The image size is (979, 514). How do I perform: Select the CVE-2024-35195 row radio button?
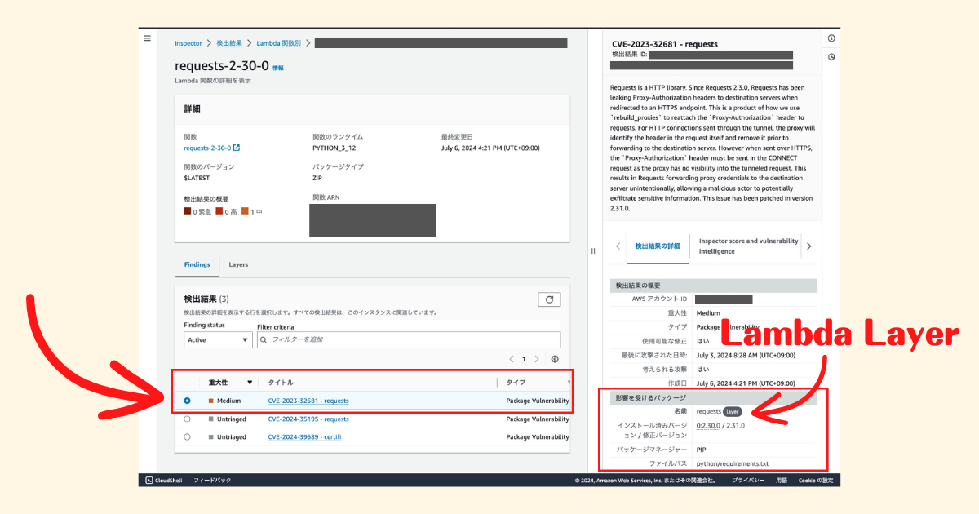(188, 419)
